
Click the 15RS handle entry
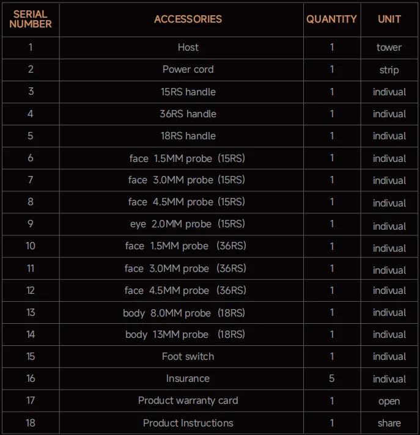coord(188,92)
